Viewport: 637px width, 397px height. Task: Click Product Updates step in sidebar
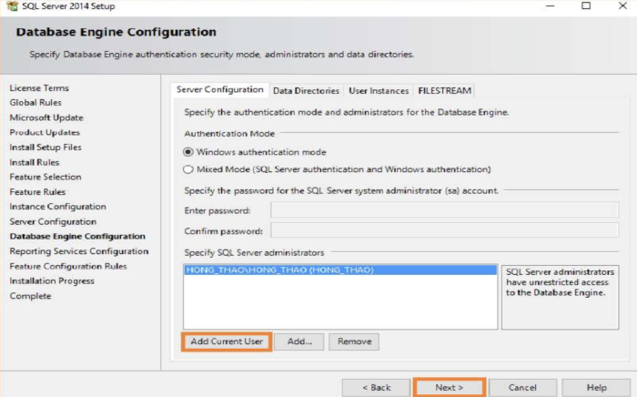tap(45, 132)
